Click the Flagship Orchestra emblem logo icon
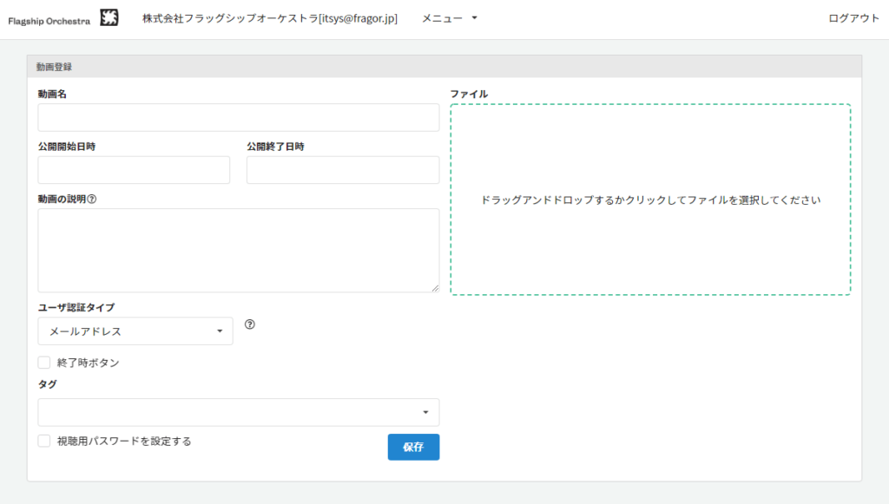The width and height of the screenshot is (889, 504). 109,18
